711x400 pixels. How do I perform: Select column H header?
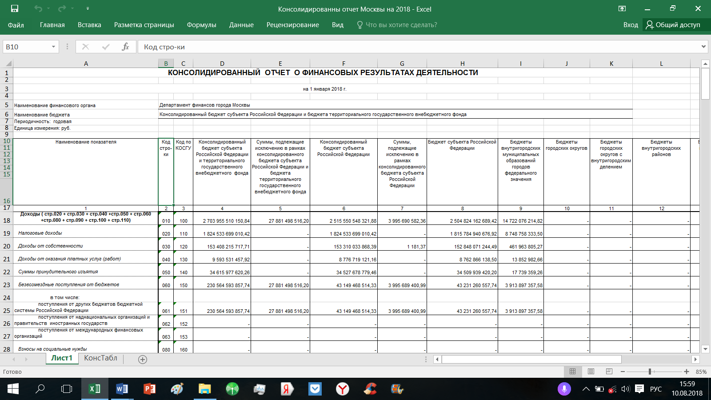point(463,64)
